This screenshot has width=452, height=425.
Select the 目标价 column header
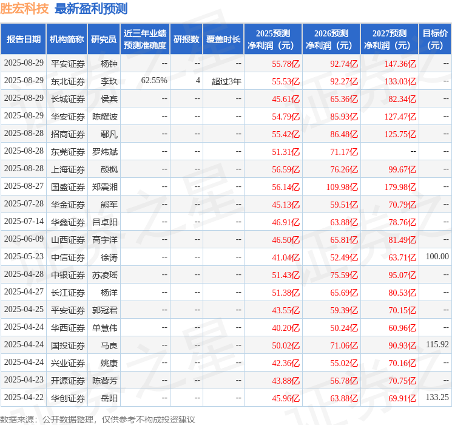[435, 39]
